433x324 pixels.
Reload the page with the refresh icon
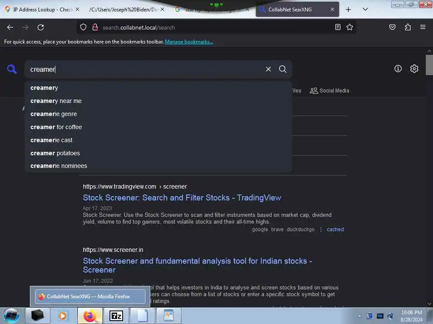41,27
